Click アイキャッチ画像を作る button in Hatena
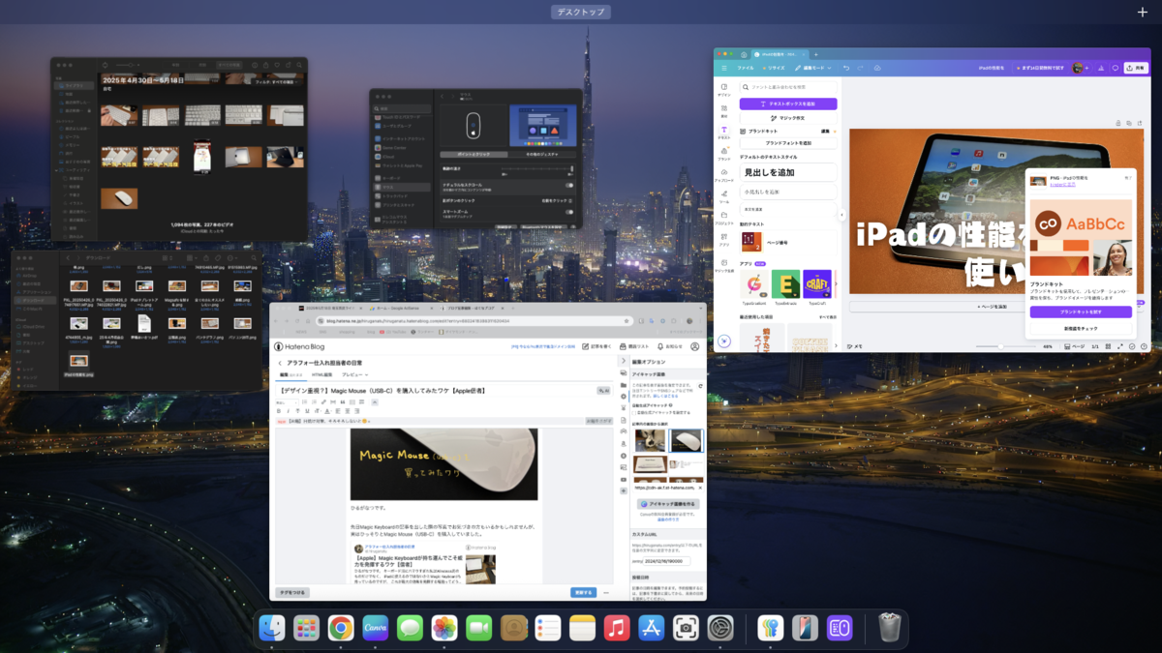The image size is (1162, 653). coord(668,504)
